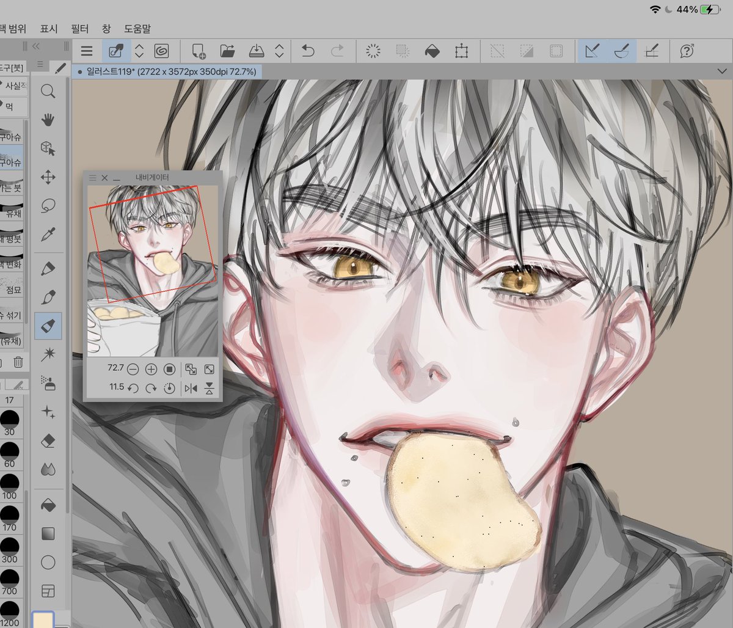Select the Eyedropper tool
733x628 pixels.
(x=48, y=235)
